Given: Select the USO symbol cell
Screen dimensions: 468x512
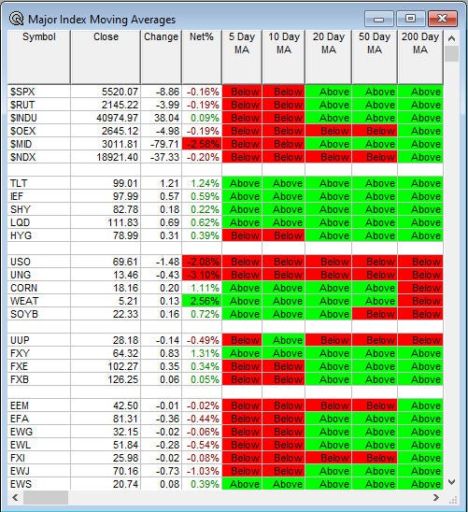Looking at the screenshot, I should (39, 262).
